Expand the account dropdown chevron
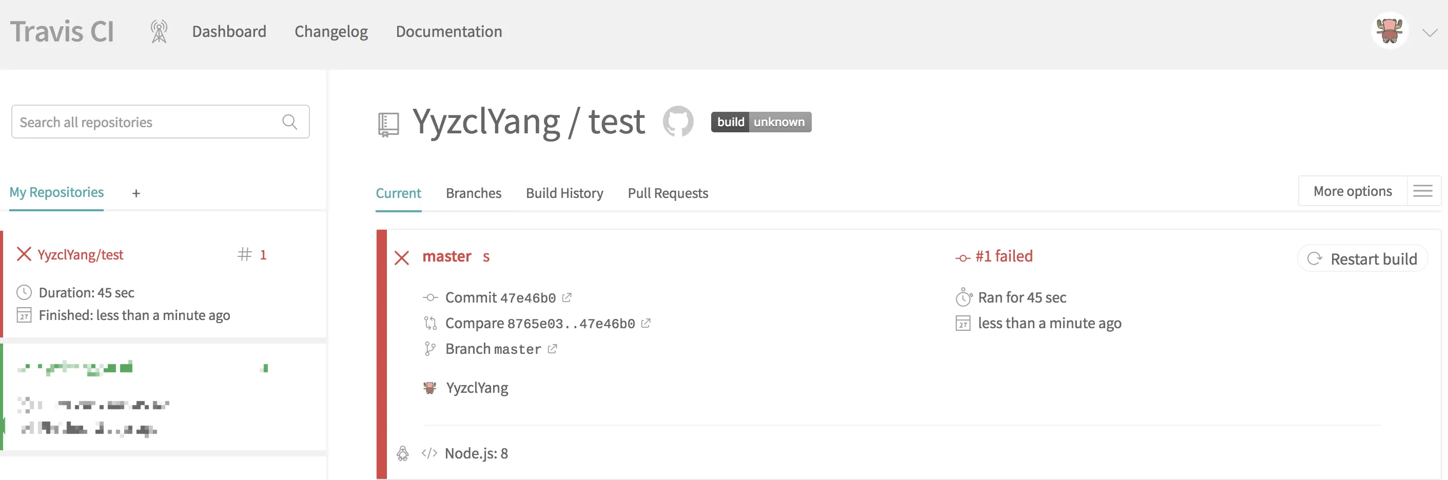The height and width of the screenshot is (480, 1448). [1430, 33]
